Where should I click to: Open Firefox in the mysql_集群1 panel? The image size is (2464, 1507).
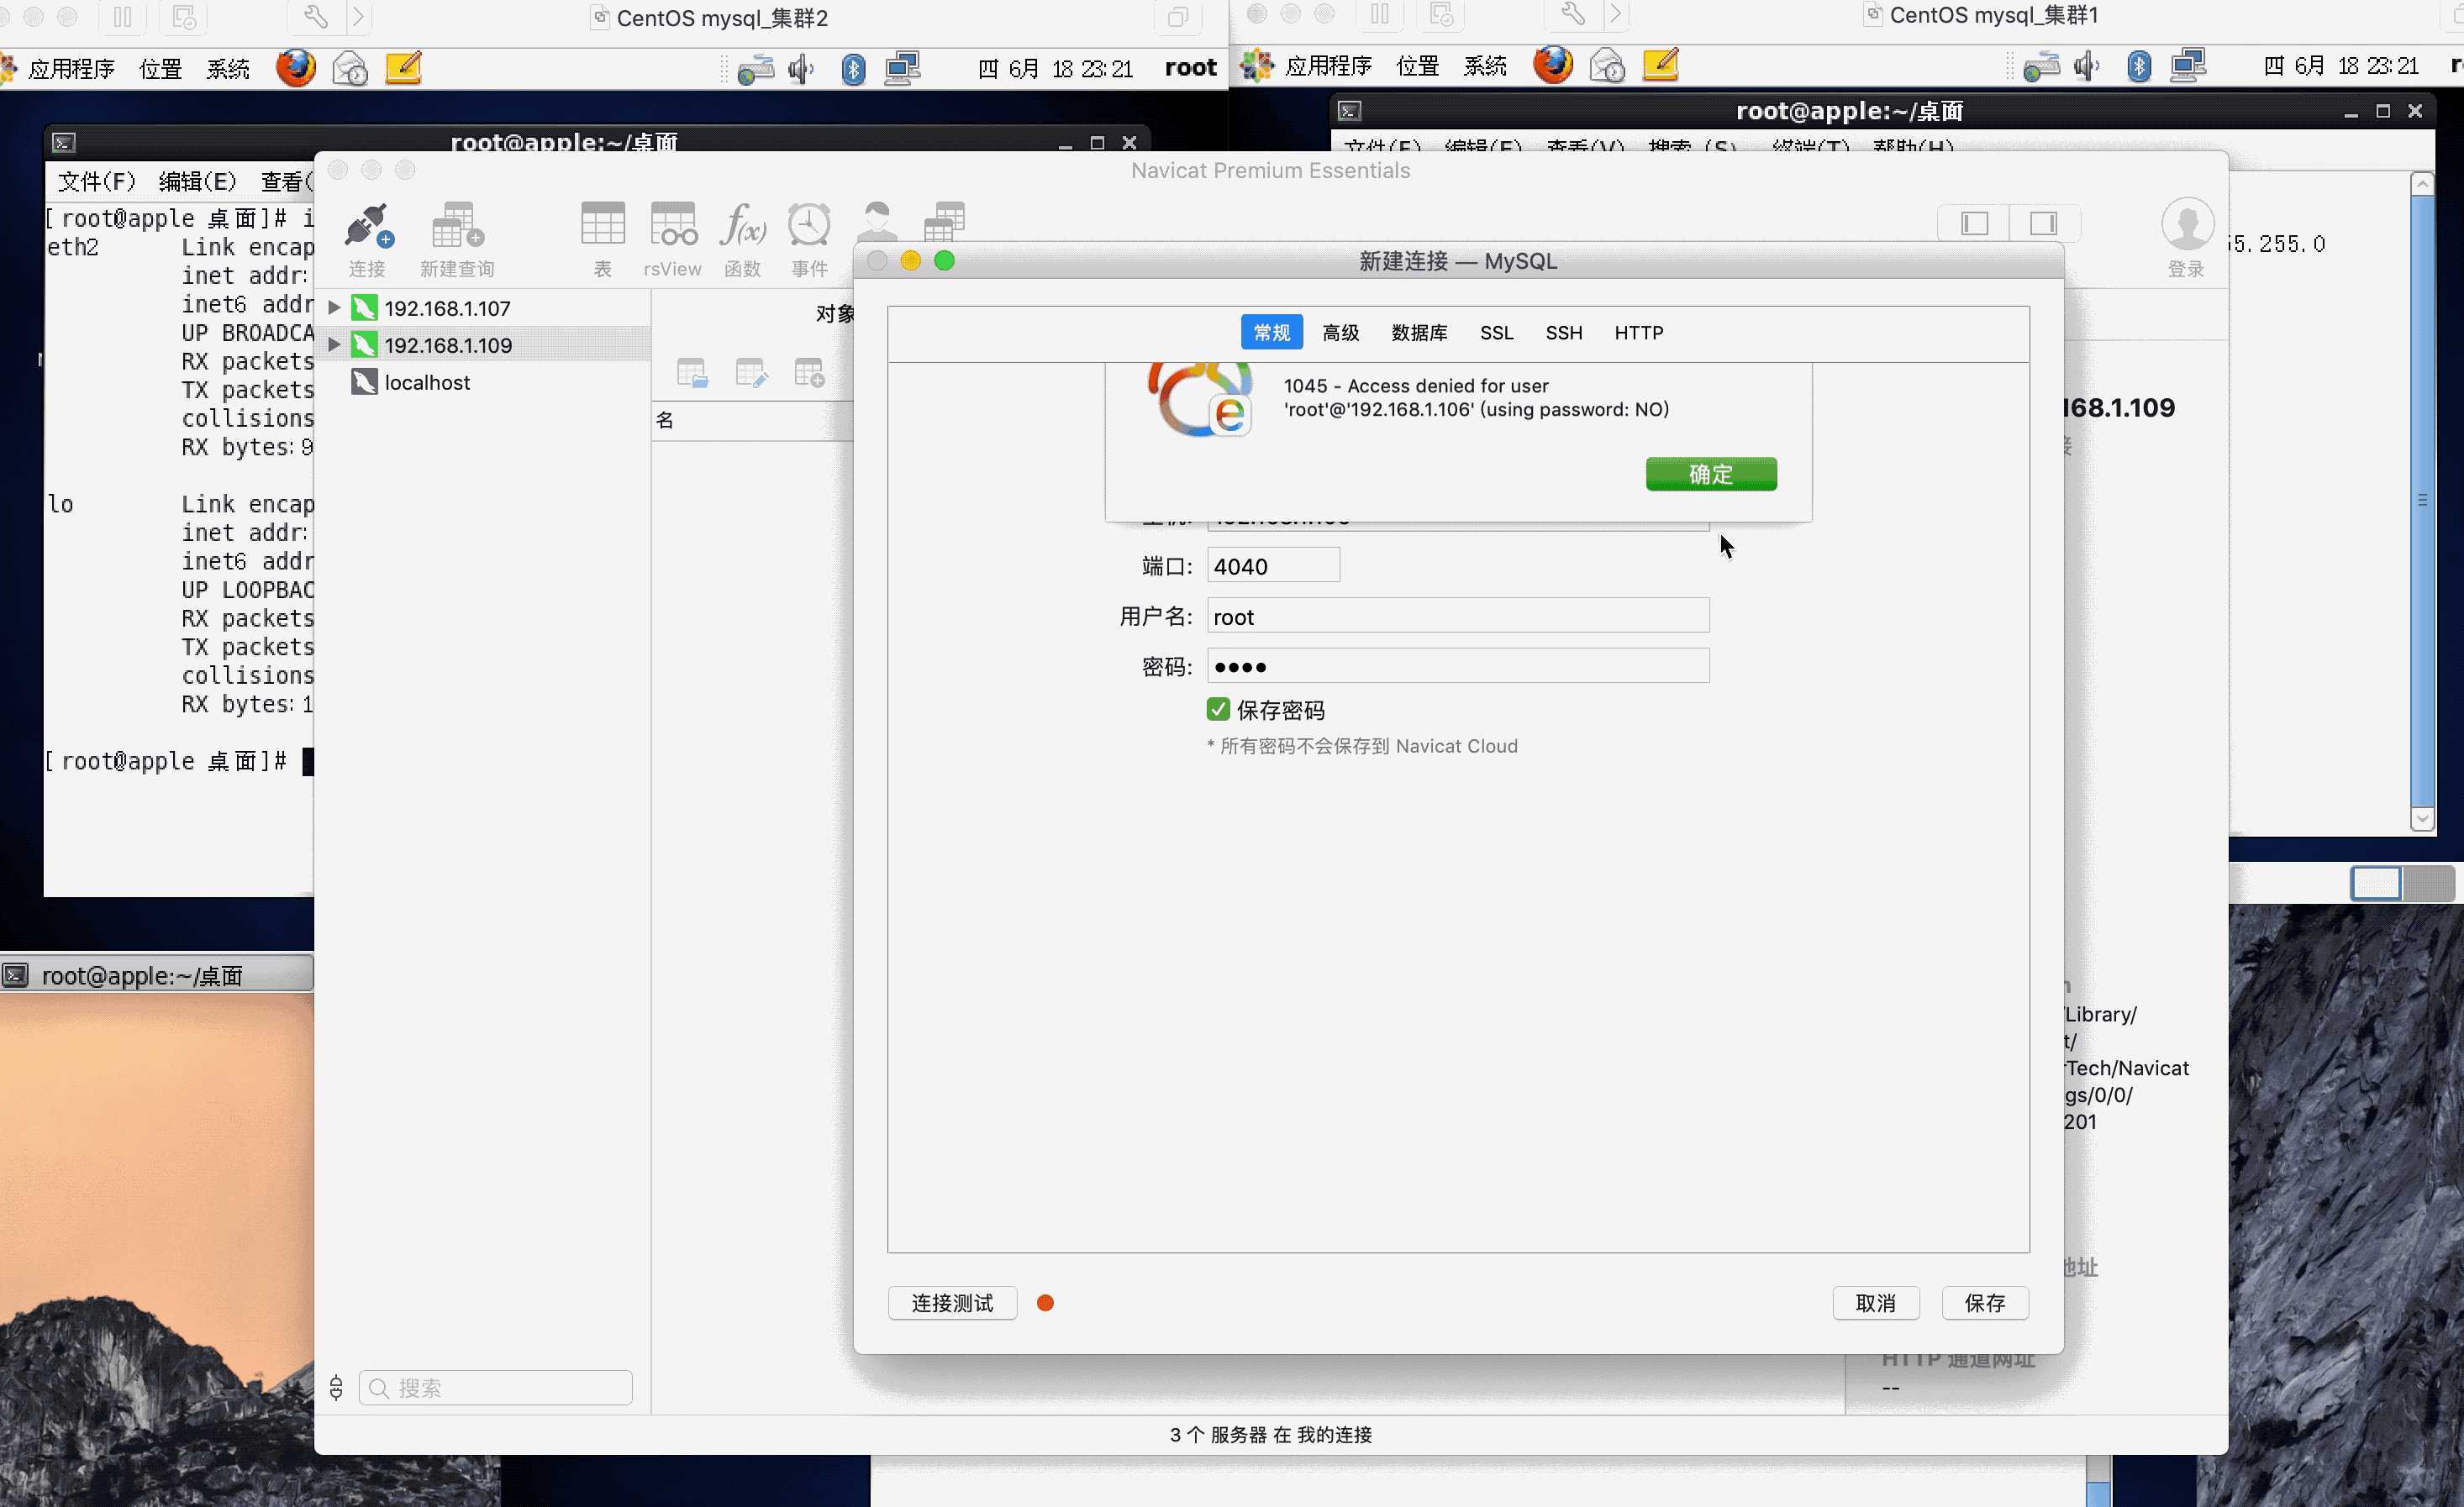pyautogui.click(x=1552, y=65)
